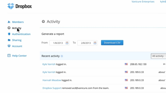166x93 pixels.
Task: Open the From date calendar picker icon
Action: [67, 43]
